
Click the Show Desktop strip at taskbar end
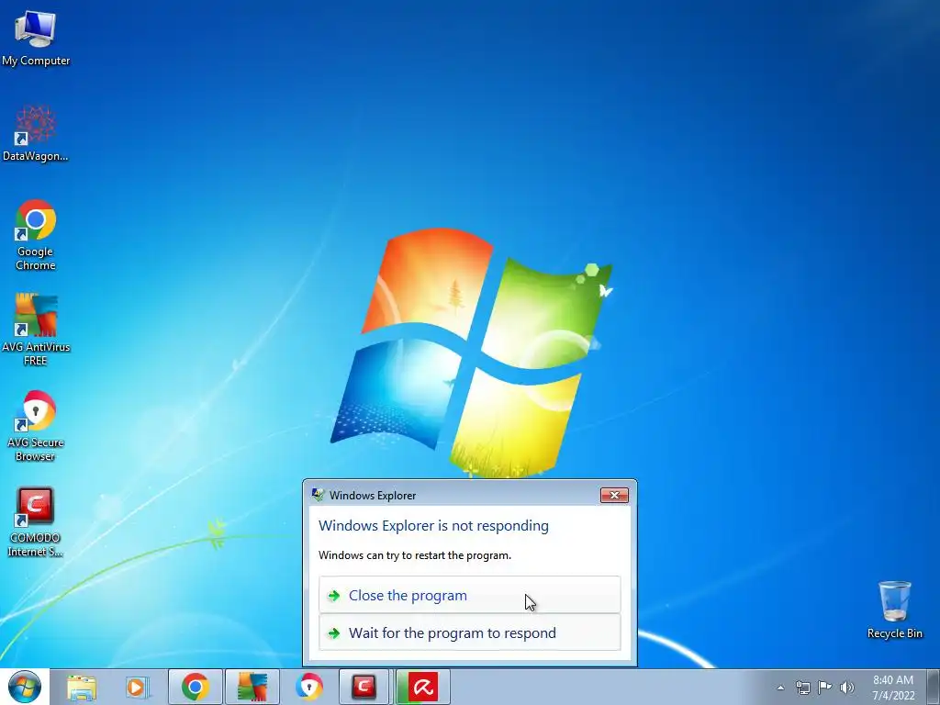tap(934, 687)
